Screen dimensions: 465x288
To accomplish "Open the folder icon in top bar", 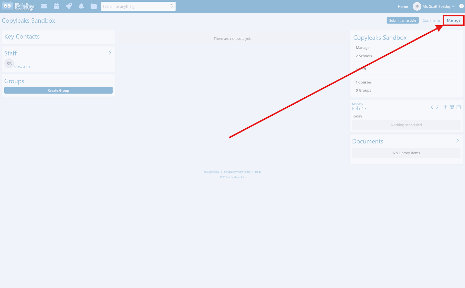I will tap(94, 6).
